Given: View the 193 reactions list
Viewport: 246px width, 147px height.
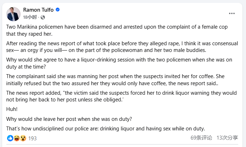Looking at the screenshot, I should click(32, 139).
